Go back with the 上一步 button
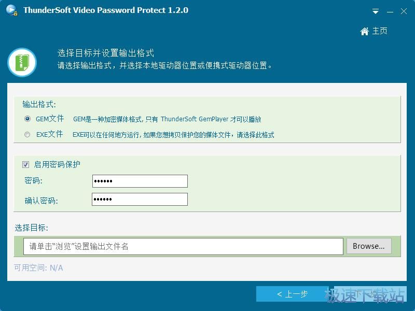This screenshot has width=415, height=311. (x=292, y=294)
